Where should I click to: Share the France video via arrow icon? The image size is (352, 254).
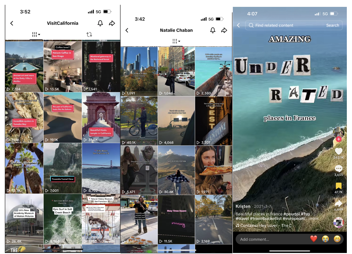(x=339, y=203)
